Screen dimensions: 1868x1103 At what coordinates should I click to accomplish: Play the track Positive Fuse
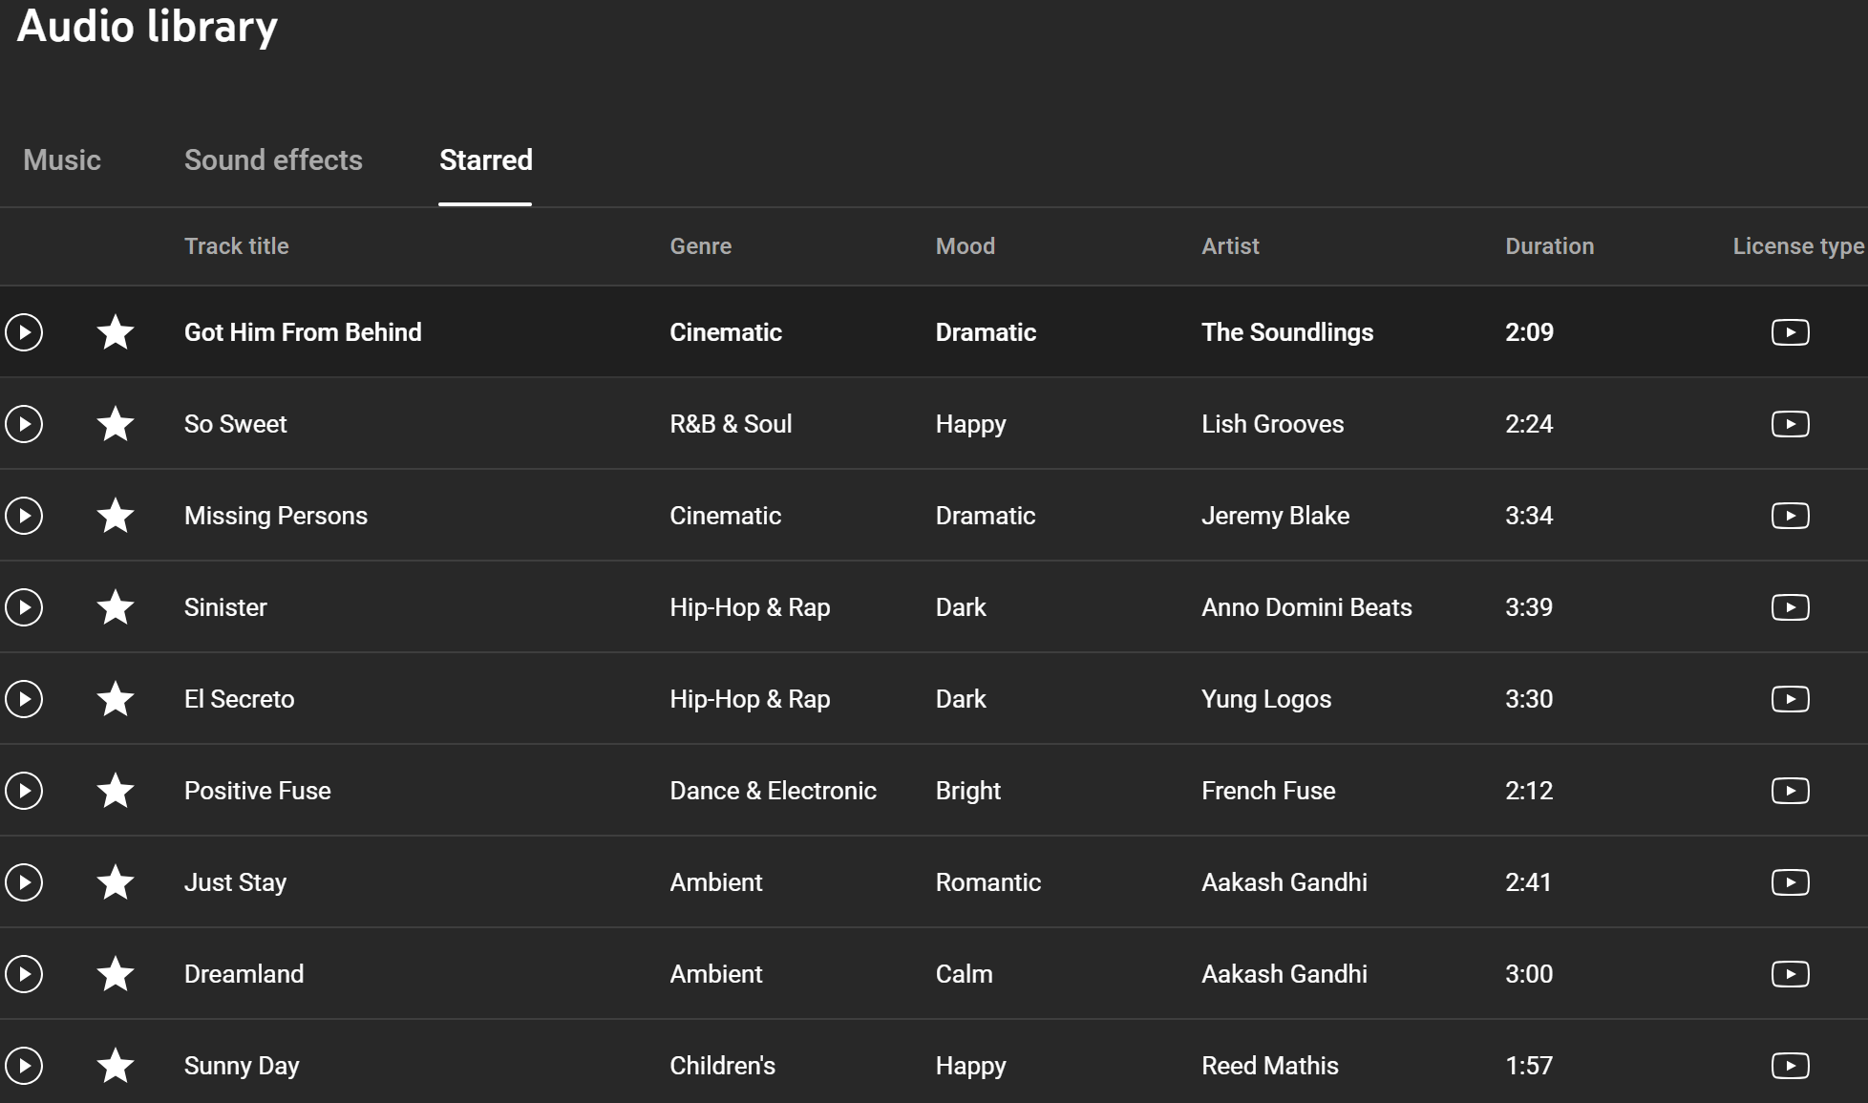click(24, 791)
